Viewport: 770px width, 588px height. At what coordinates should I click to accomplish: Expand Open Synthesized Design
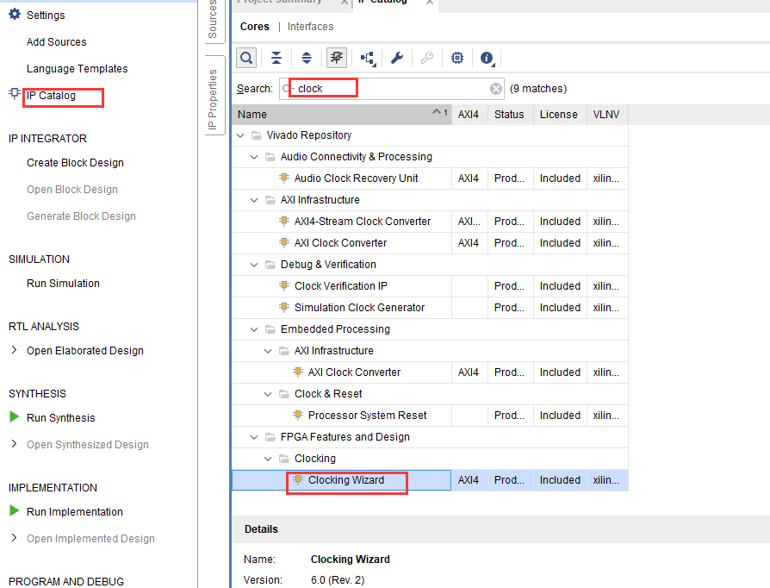pyautogui.click(x=14, y=444)
